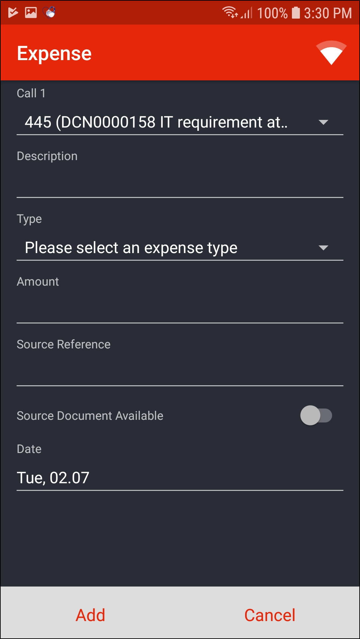Viewport: 360px width, 639px height.
Task: Open the expense Type dropdown arrow
Action: point(323,248)
